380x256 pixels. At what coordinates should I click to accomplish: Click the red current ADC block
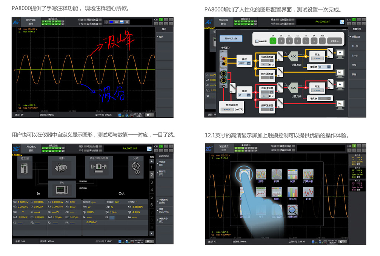(293, 88)
